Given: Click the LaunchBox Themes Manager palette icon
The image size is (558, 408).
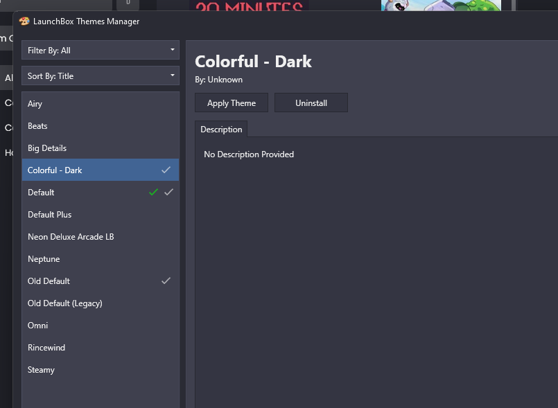Looking at the screenshot, I should [24, 21].
